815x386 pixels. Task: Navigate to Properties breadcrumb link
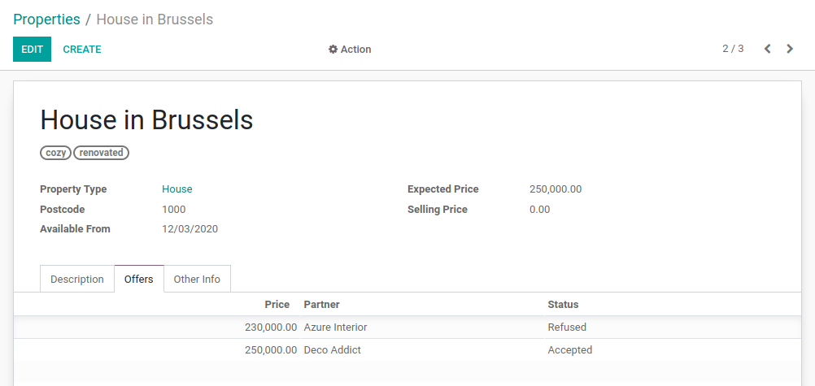(x=46, y=20)
